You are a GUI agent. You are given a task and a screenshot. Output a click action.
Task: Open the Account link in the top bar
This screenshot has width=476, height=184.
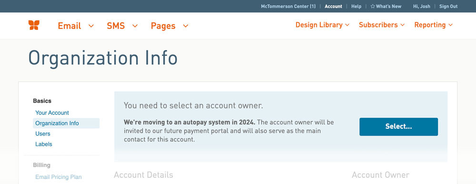(x=333, y=6)
